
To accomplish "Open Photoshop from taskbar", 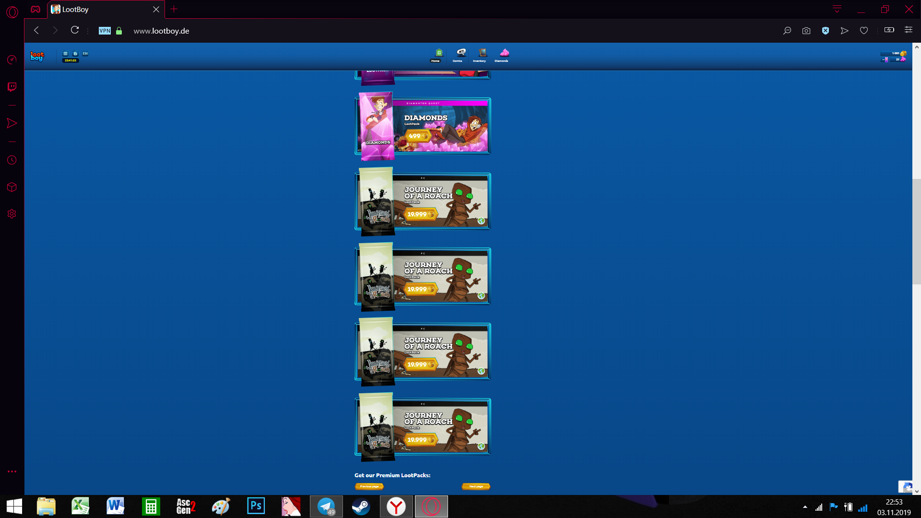I will click(256, 506).
